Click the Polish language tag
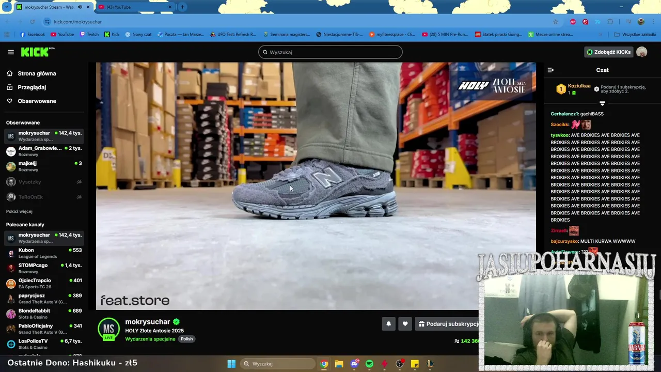This screenshot has height=372, width=661. (186, 339)
